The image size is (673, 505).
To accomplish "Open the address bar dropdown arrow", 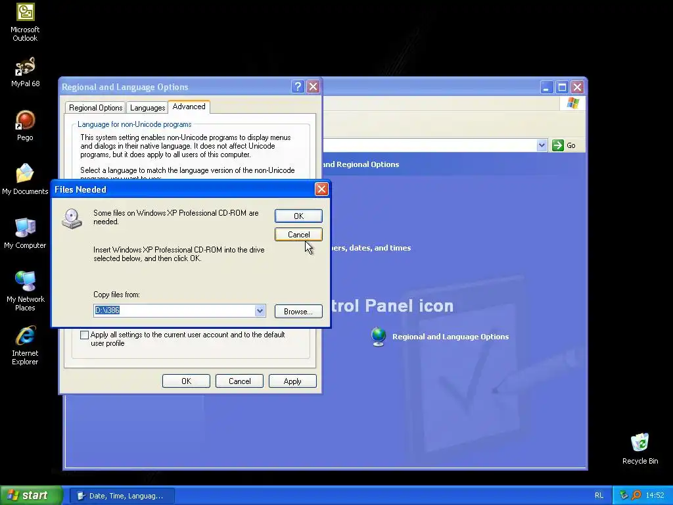I will pos(542,145).
